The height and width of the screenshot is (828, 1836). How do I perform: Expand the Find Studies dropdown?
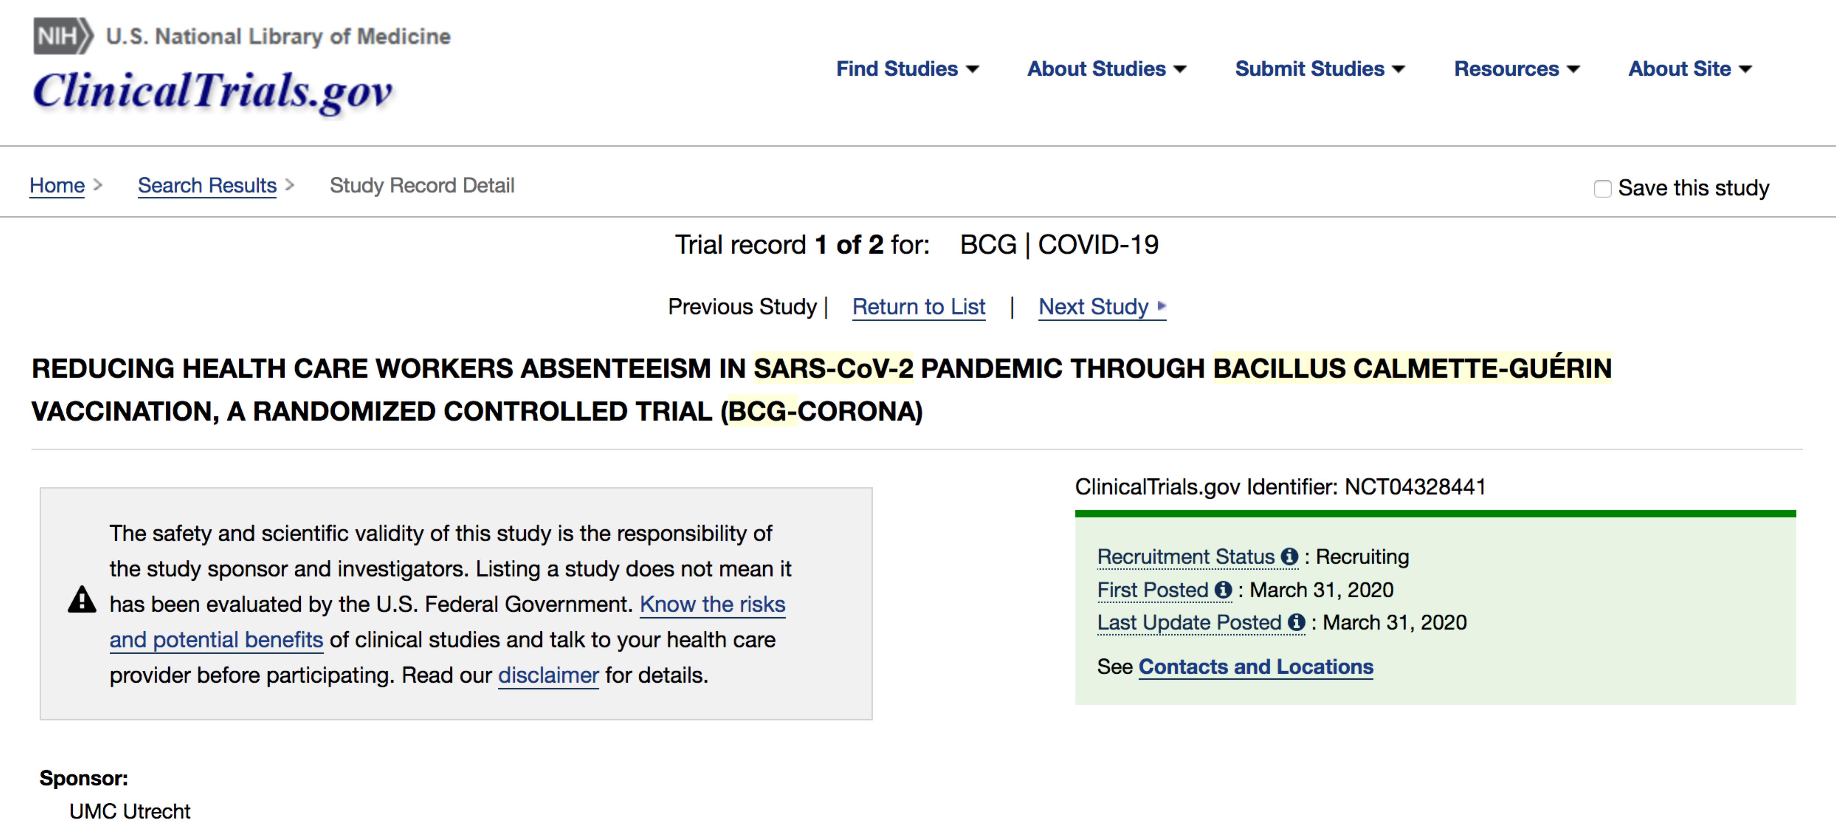click(907, 69)
